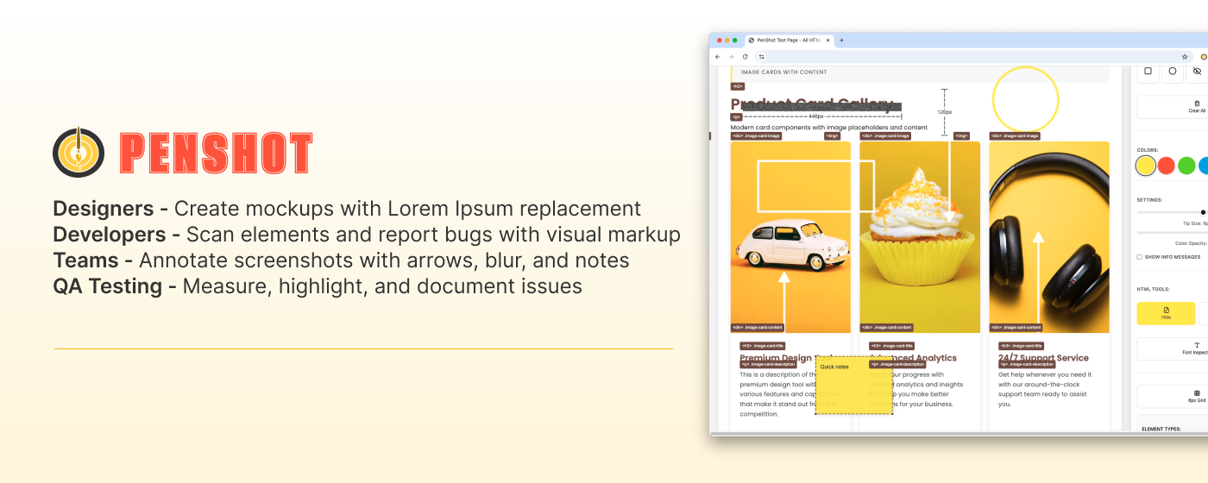Click the site settings icon in address bar

pyautogui.click(x=762, y=56)
